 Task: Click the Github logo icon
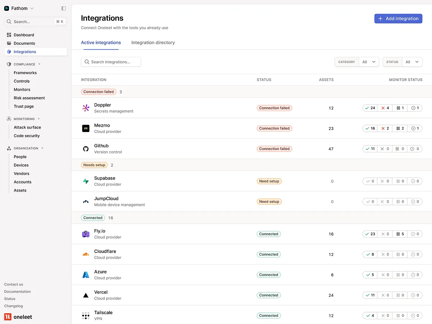[86, 149]
